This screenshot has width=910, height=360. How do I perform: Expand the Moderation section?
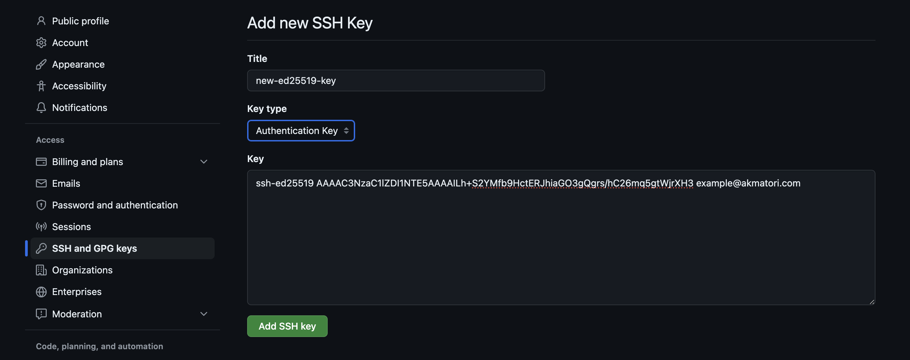coord(204,313)
